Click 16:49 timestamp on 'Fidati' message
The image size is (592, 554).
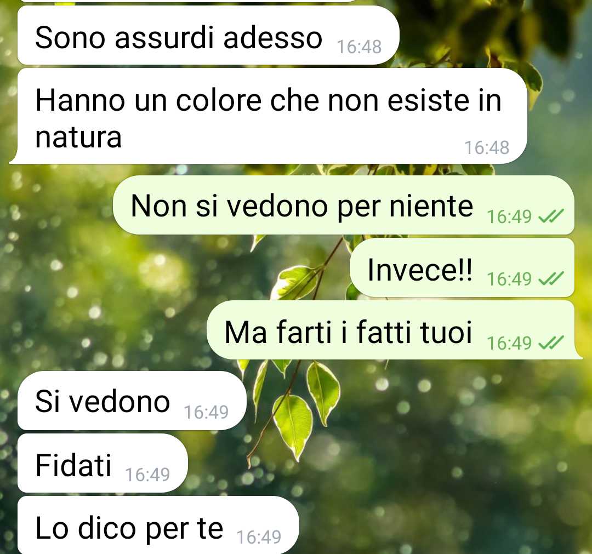point(147,475)
